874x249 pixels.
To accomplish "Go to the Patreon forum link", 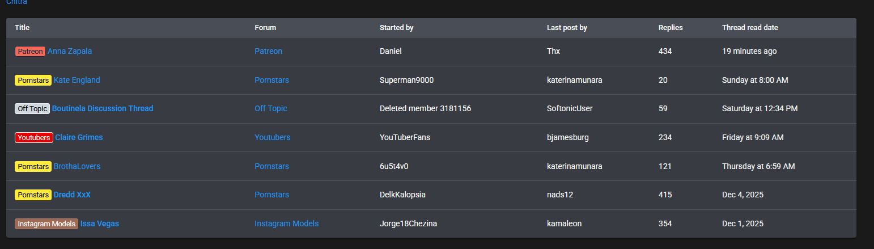I will pos(268,51).
